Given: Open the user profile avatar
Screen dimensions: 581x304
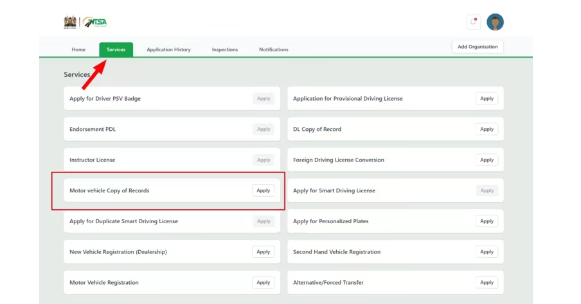Looking at the screenshot, I should 495,22.
